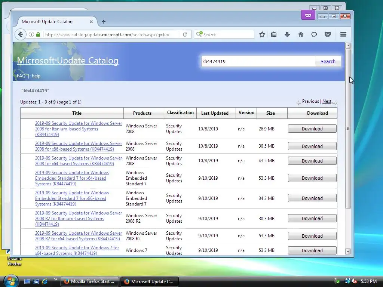Click the purple private browsing mask icon
The width and height of the screenshot is (383, 287).
(x=308, y=16)
